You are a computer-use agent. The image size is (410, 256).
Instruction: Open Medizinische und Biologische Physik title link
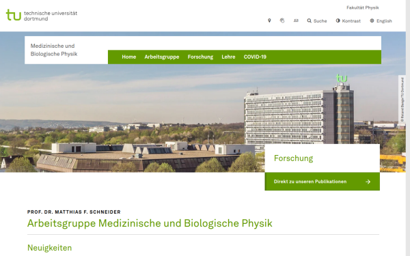pyautogui.click(x=54, y=50)
